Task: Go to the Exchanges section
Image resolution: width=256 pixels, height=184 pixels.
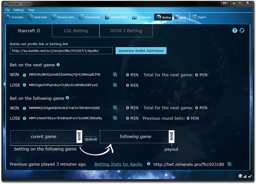Action: pyautogui.click(x=142, y=17)
